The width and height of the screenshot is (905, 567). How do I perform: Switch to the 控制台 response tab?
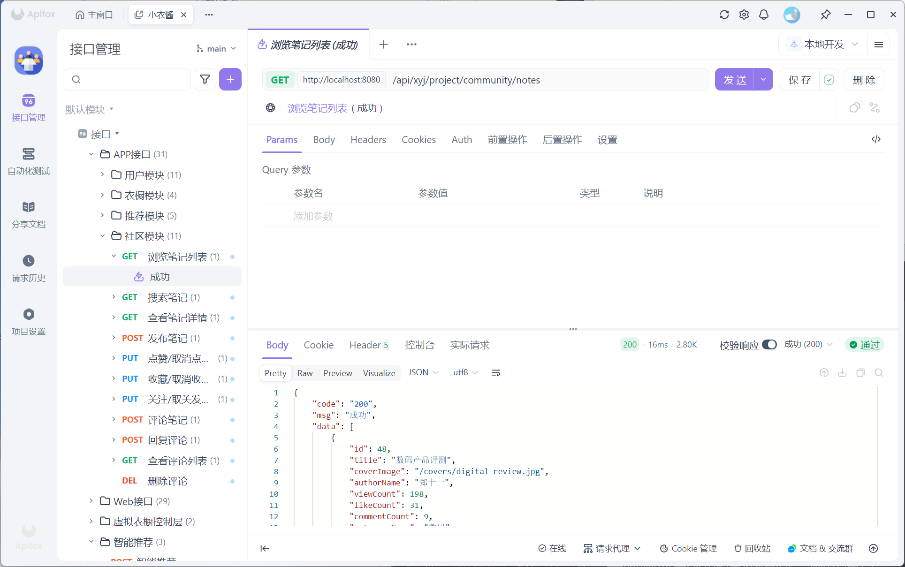pos(419,345)
